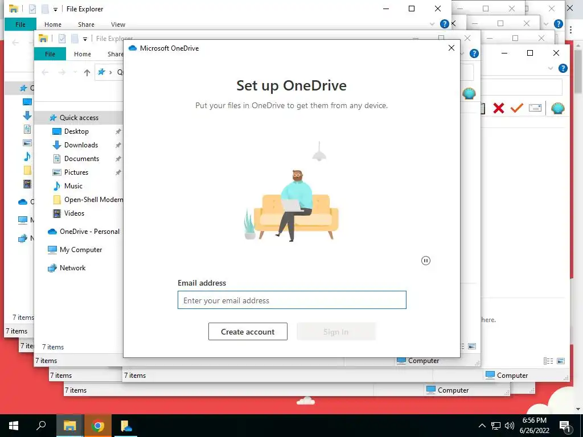Click the pin icon beside Downloads
The image size is (583, 437).
[118, 145]
